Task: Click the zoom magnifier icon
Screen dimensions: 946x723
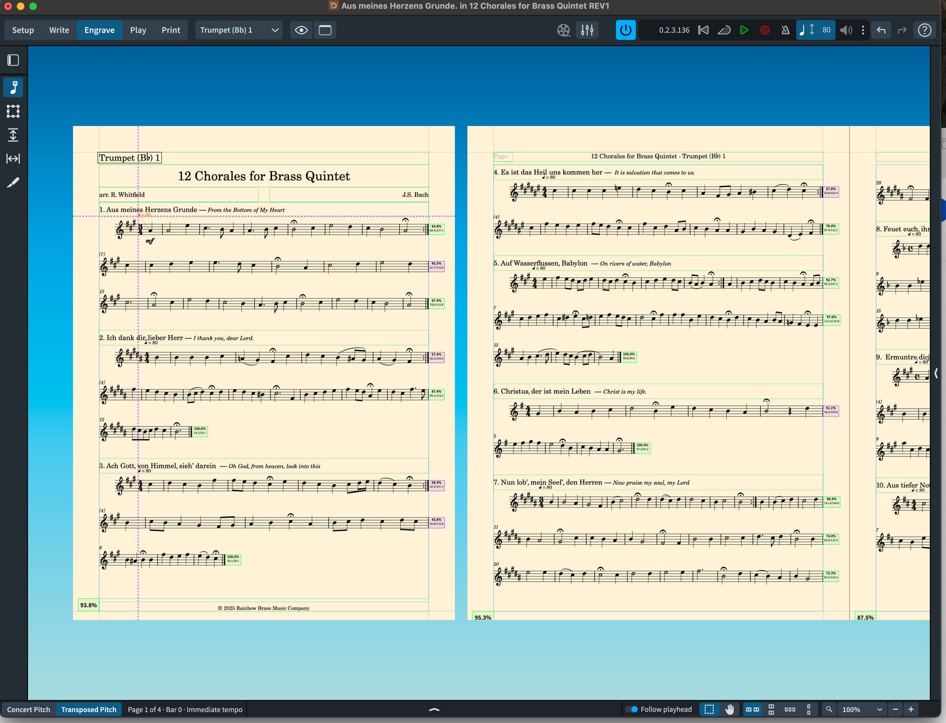Action: coord(829,709)
